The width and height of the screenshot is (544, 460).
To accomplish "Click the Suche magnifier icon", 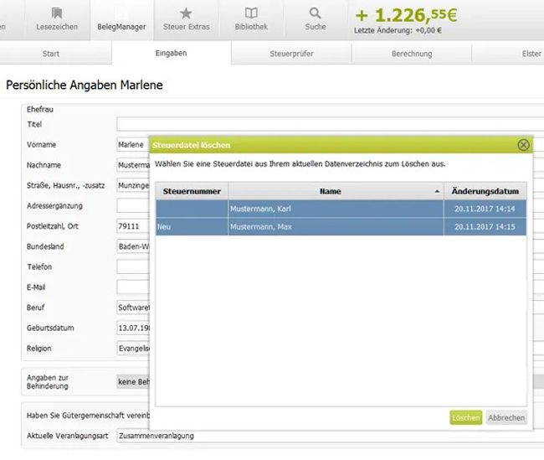I will pyautogui.click(x=315, y=13).
